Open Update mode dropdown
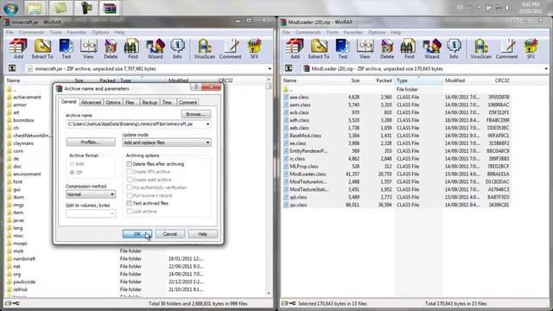The image size is (553, 311). pyautogui.click(x=167, y=143)
